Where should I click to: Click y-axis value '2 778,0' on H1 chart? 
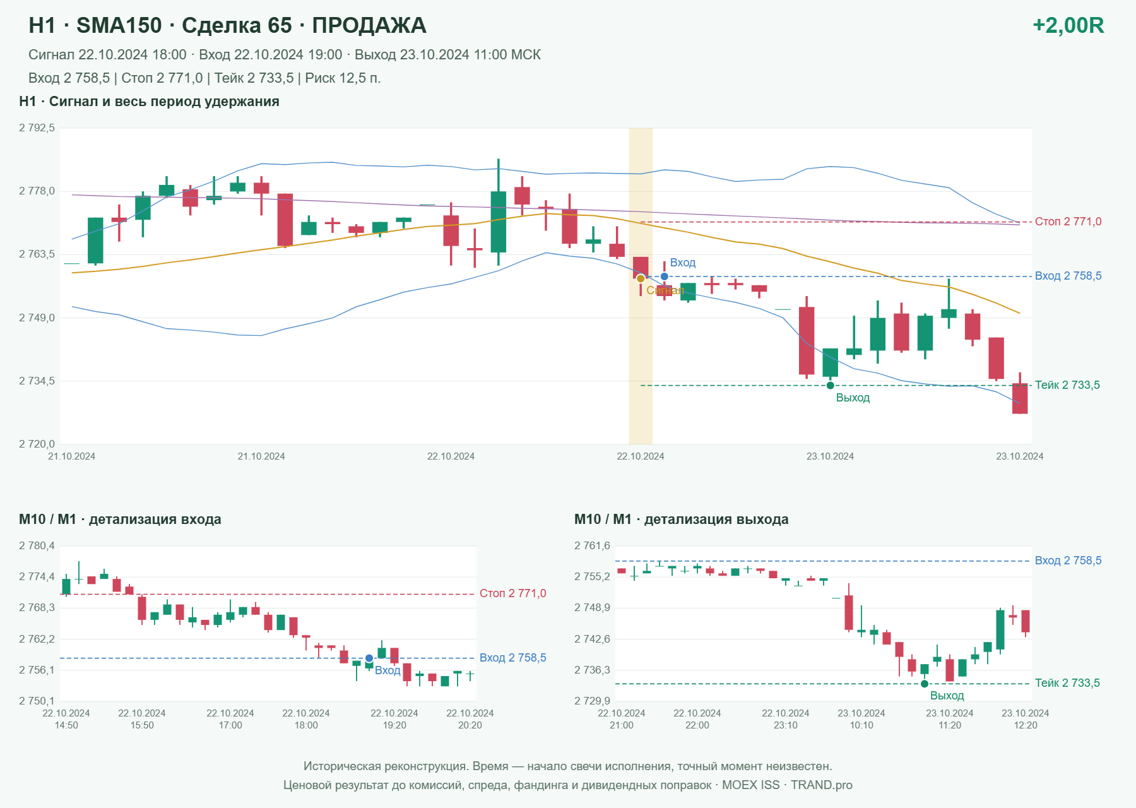[37, 191]
